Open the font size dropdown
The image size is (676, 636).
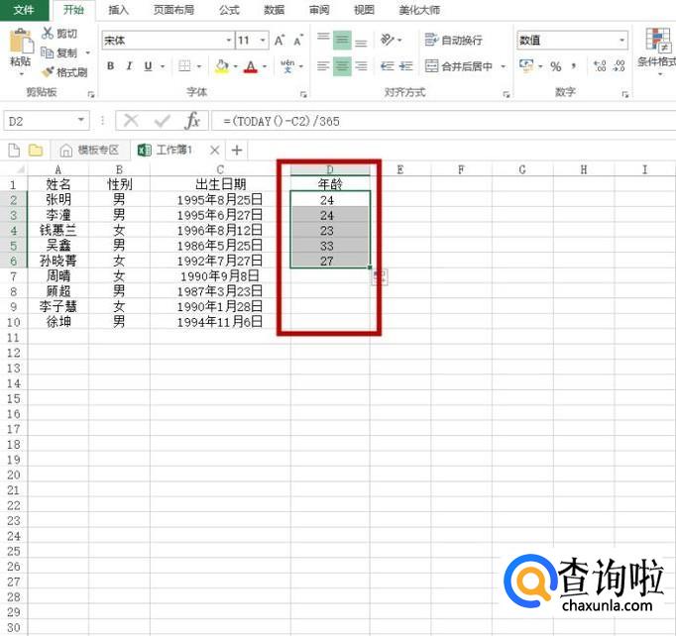coord(263,40)
